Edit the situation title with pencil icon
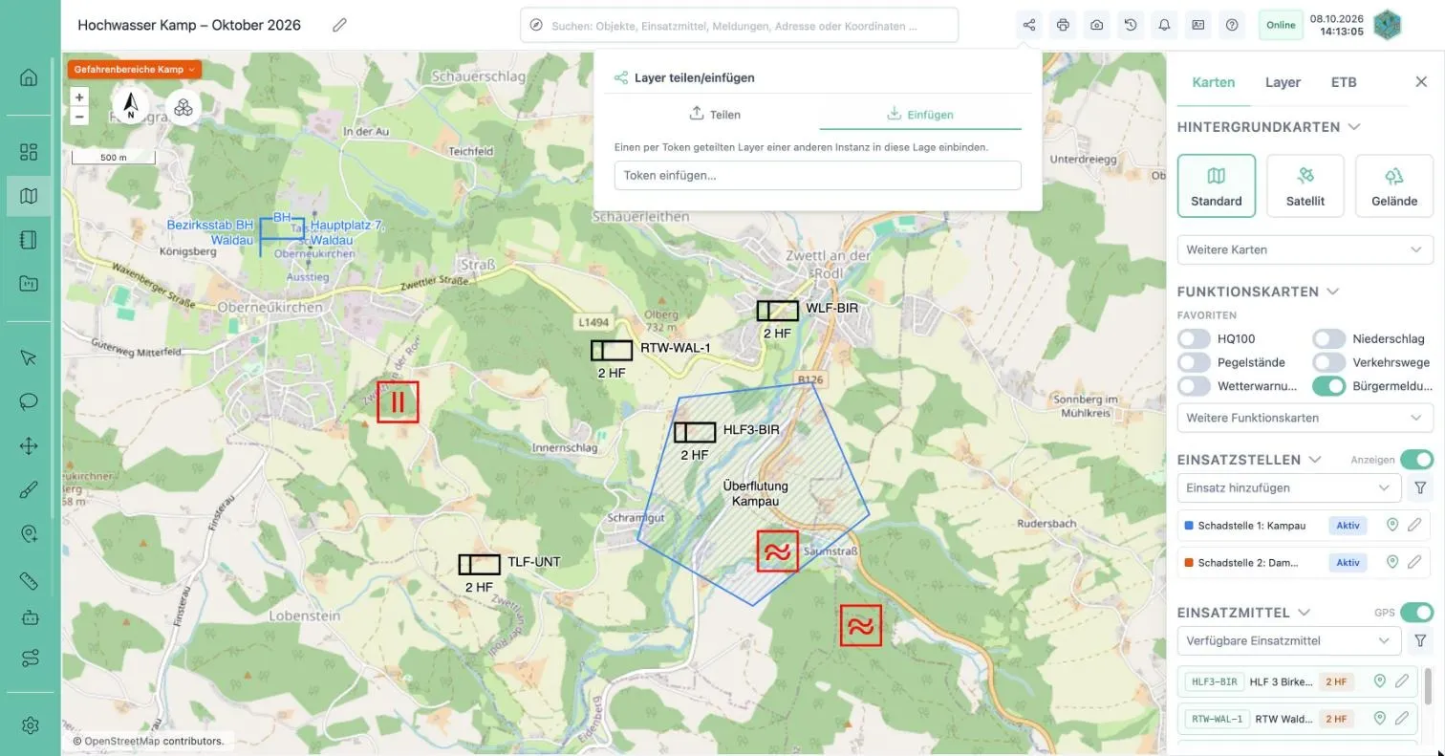Viewport: 1445px width, 756px height. (339, 26)
